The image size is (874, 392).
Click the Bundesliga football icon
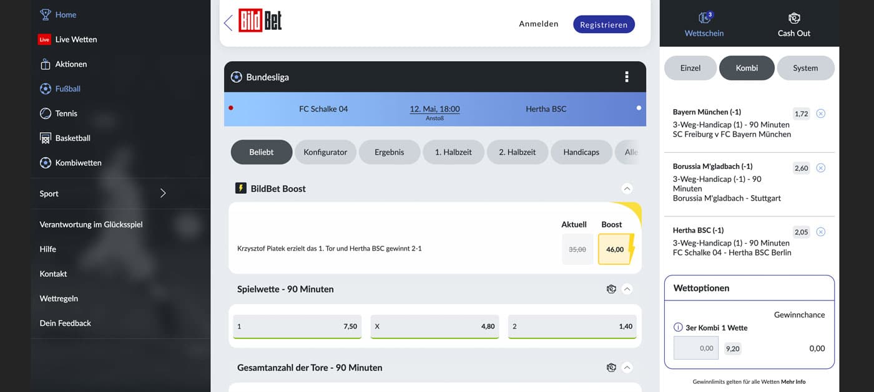coord(236,77)
